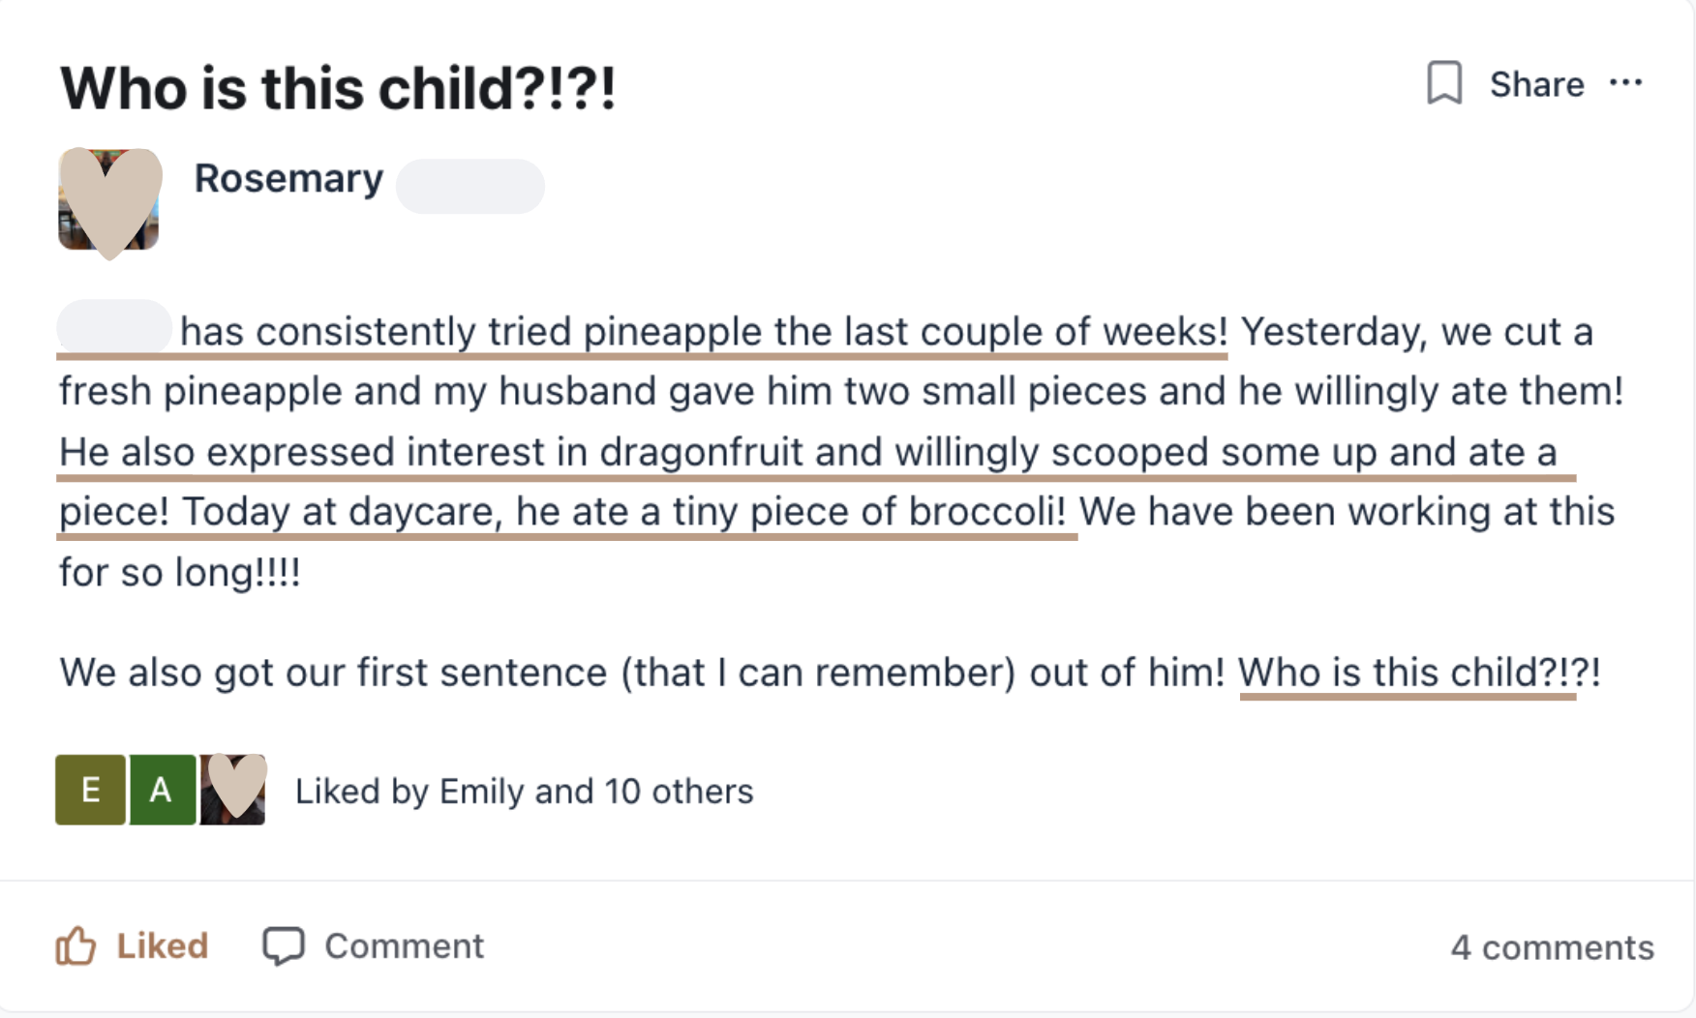Open the three-dot more options menu
This screenshot has height=1018, width=1696.
tap(1625, 83)
